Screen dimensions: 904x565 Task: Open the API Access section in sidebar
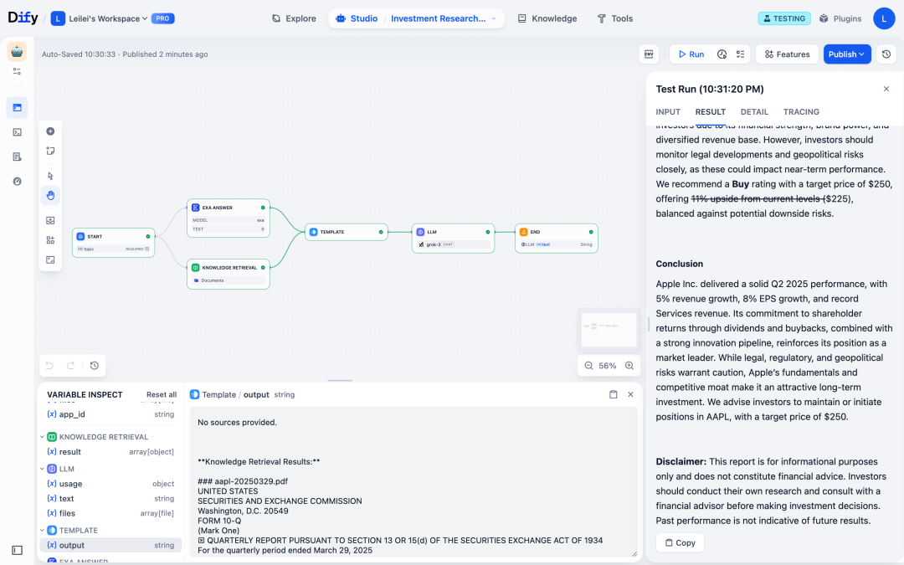point(17,131)
